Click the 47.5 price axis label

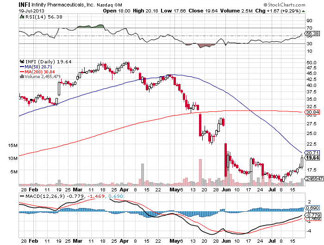coord(312,67)
